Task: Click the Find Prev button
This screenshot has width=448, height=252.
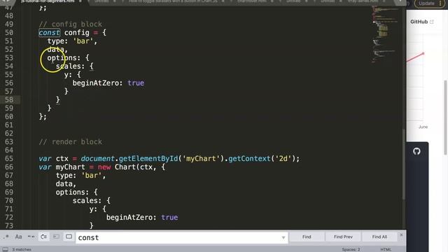Action: pyautogui.click(x=343, y=237)
